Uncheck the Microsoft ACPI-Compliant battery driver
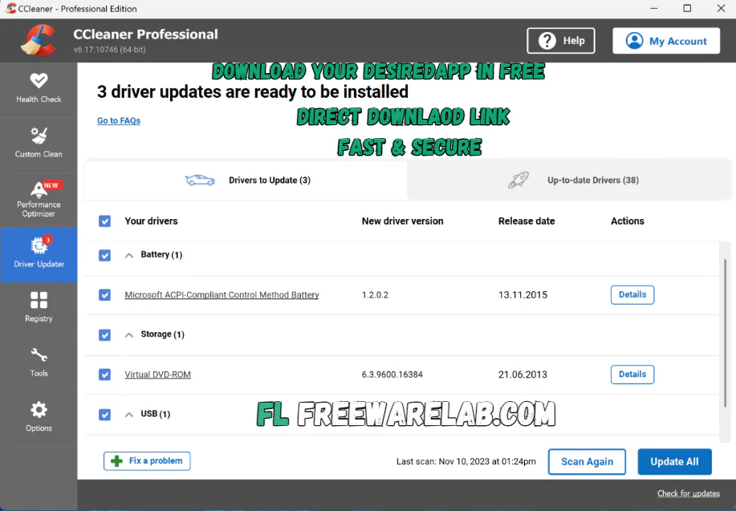Image resolution: width=736 pixels, height=511 pixels. pyautogui.click(x=104, y=294)
